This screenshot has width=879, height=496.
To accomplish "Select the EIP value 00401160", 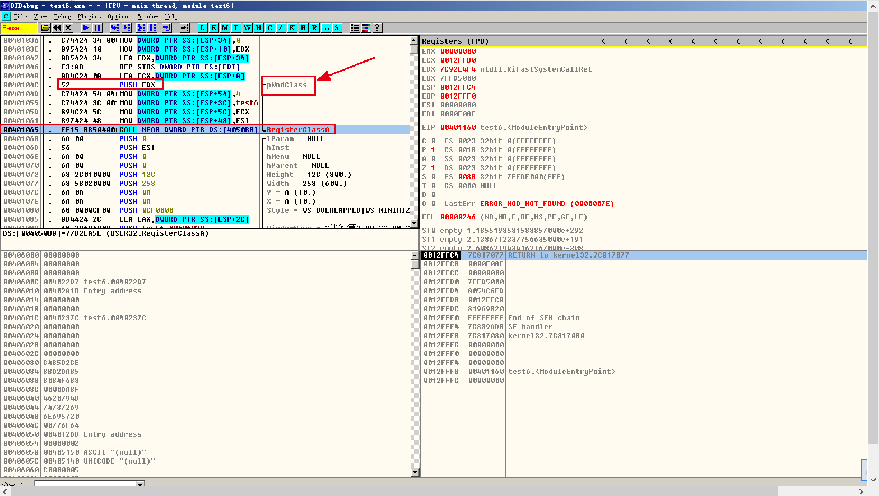I will tap(458, 128).
